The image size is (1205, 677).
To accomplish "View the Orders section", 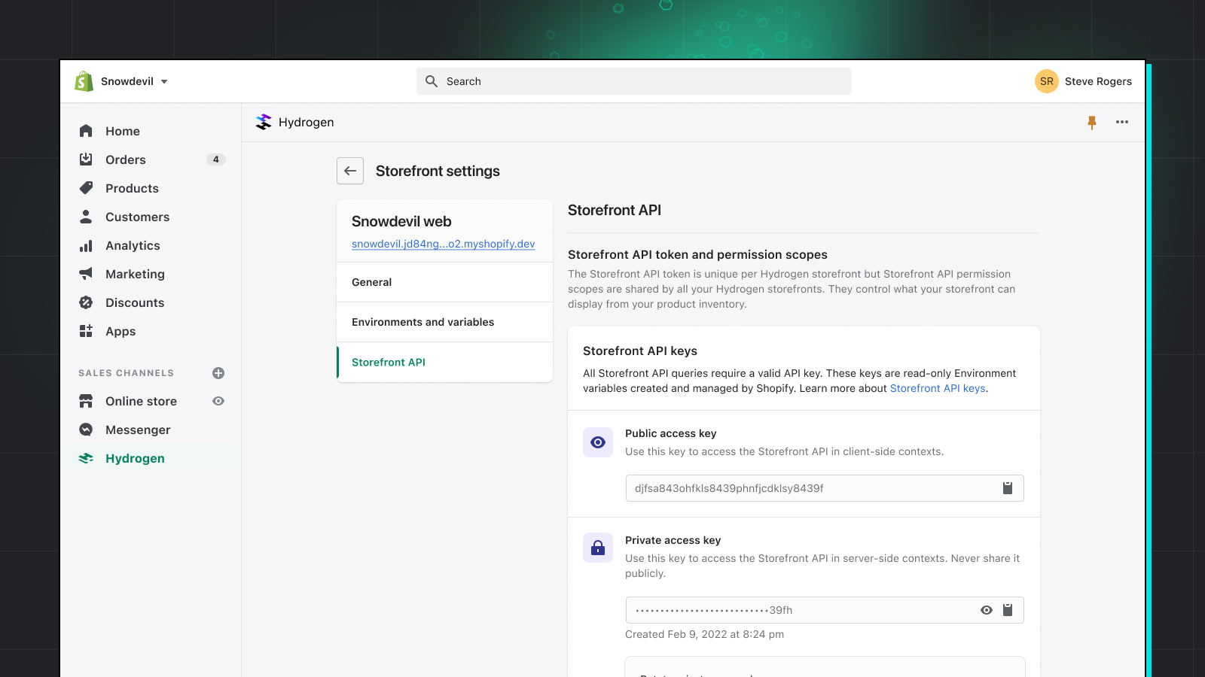I will pyautogui.click(x=125, y=159).
